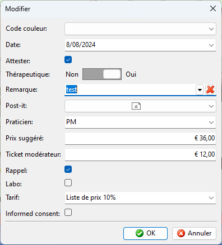Tick the Informed consent checkbox
Screen dimensions: 222x245
pos(68,213)
